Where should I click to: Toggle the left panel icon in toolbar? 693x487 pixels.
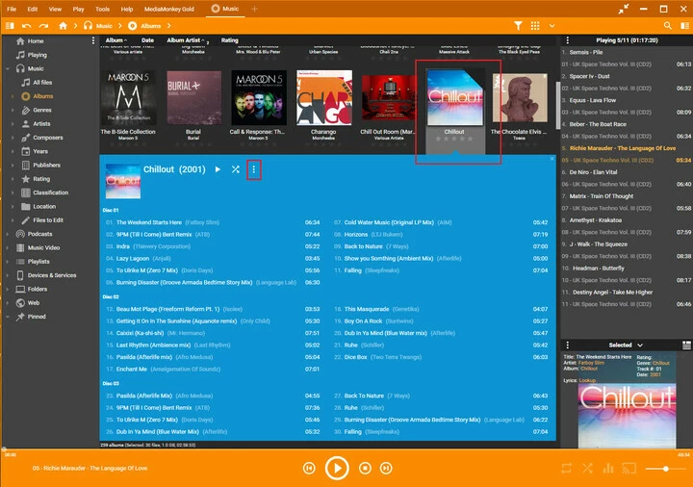point(10,26)
